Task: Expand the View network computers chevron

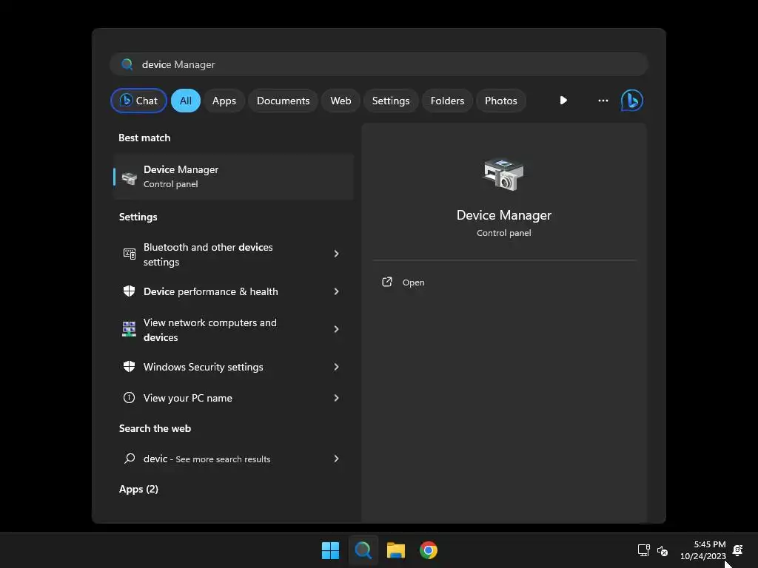Action: [337, 329]
